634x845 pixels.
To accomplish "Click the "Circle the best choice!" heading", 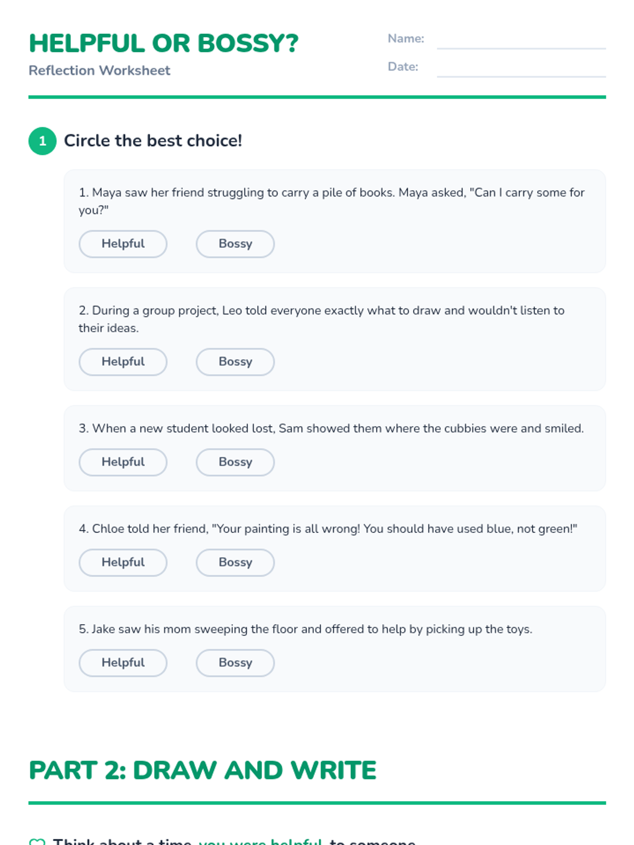I will pos(153,141).
